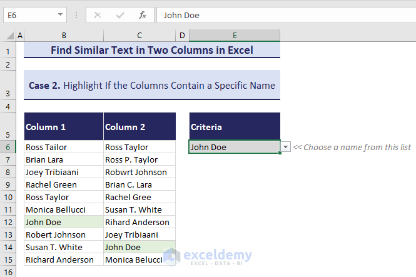Select the highlighted John Doe cell in Column 2
The height and width of the screenshot is (277, 416).
coord(140,247)
